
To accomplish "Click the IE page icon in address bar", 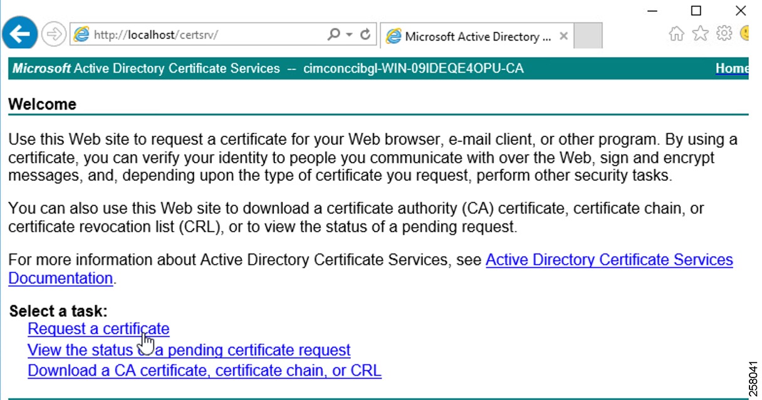I will 81,35.
